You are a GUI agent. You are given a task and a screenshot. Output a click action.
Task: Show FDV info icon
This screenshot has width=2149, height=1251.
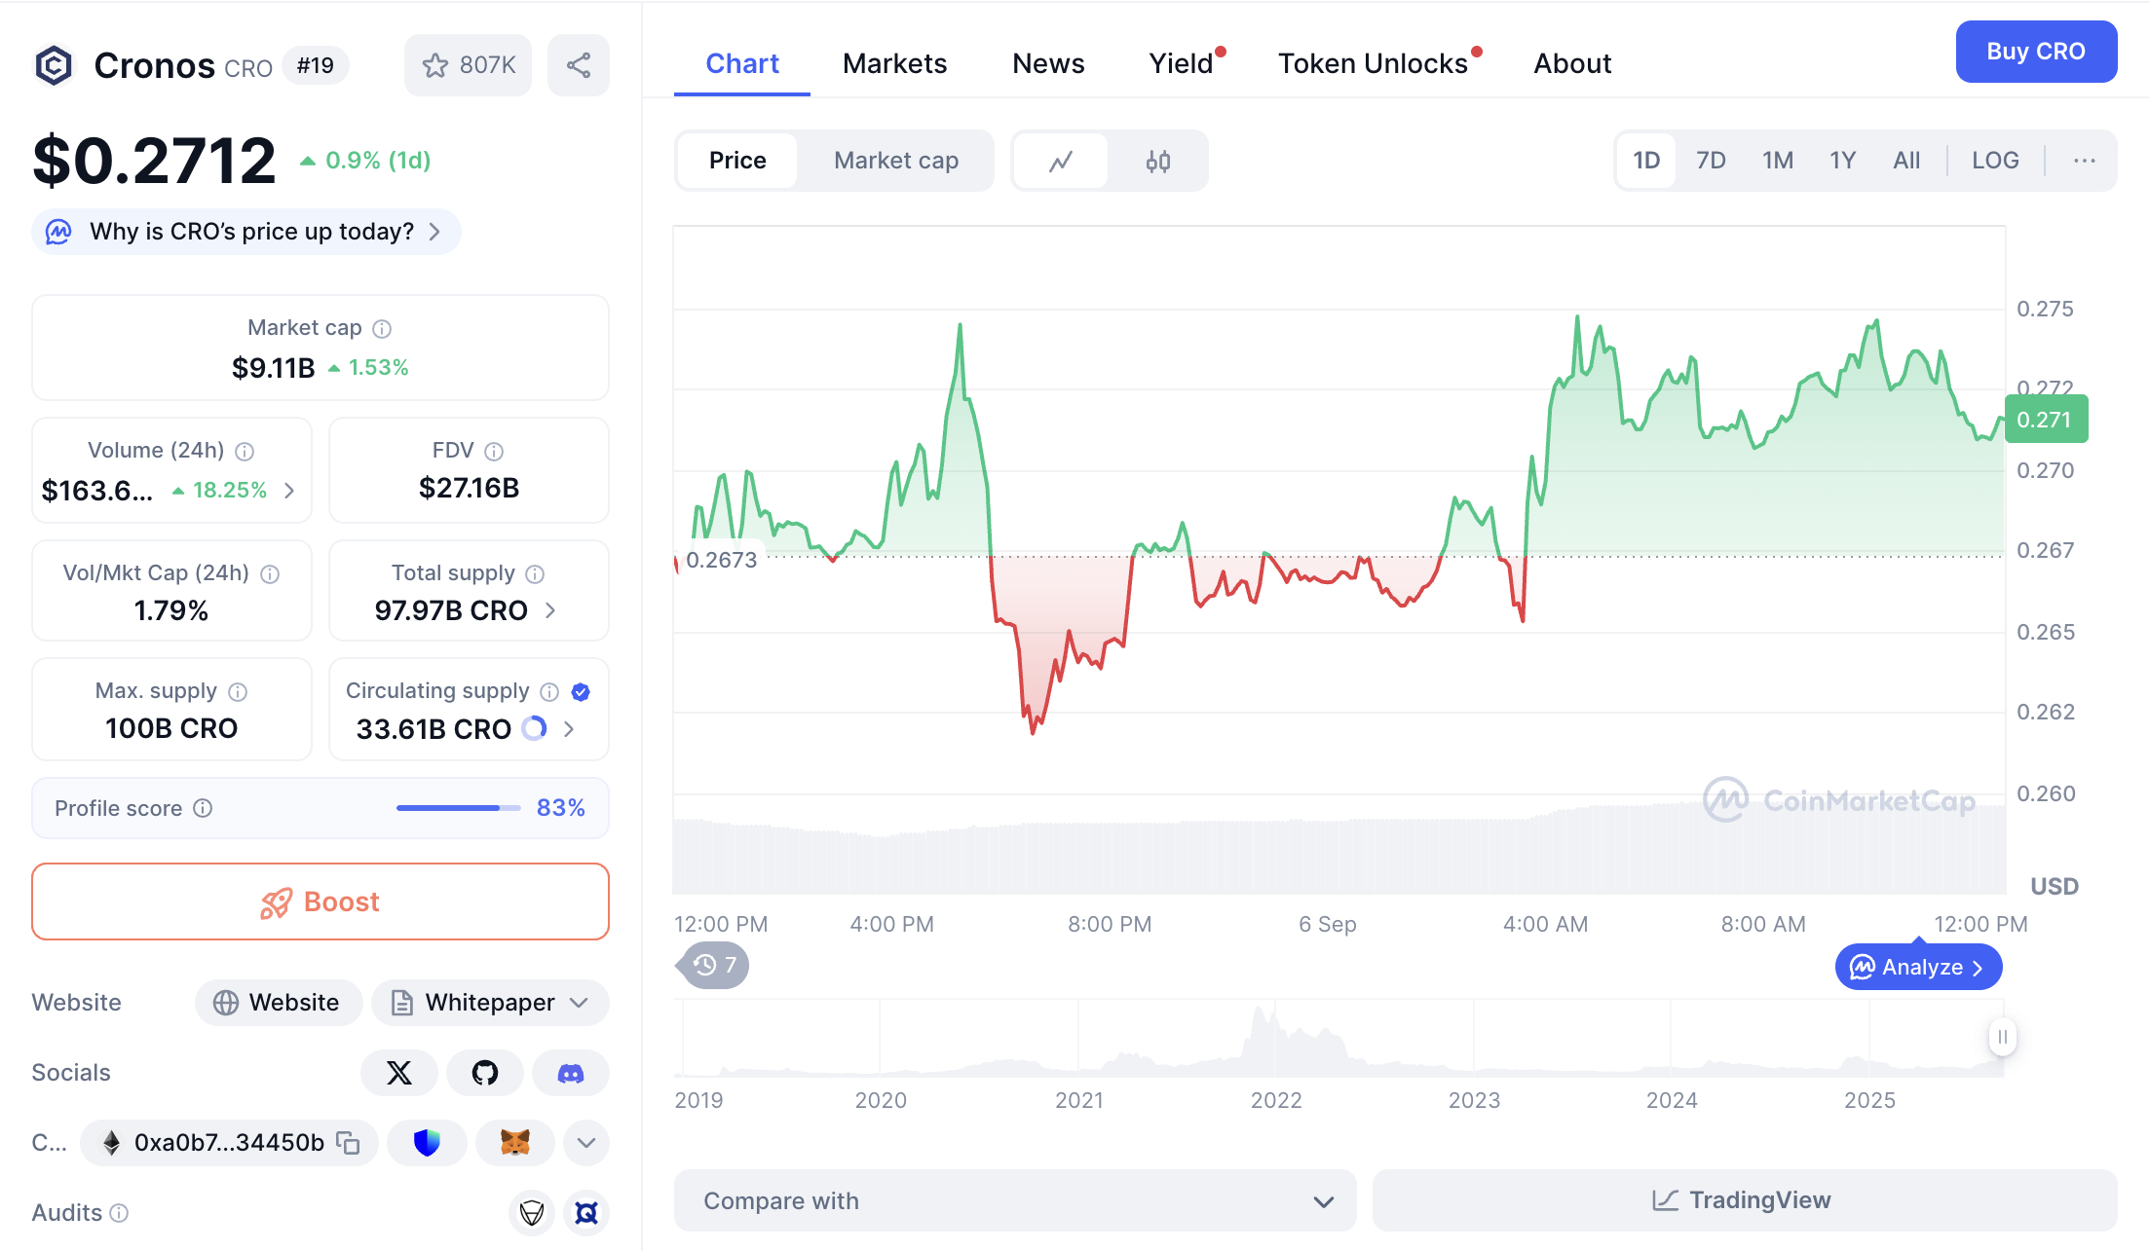(x=494, y=452)
